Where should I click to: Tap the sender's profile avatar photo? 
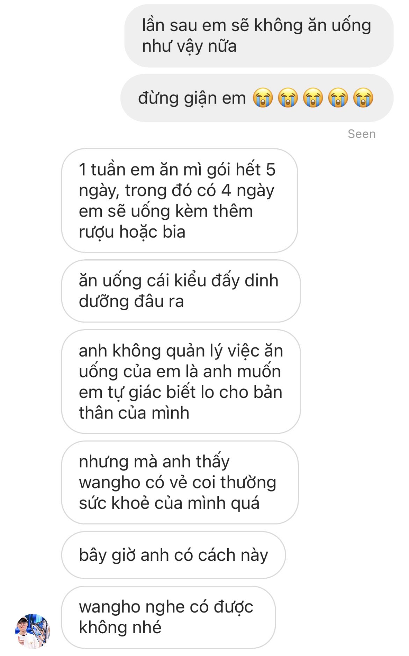coord(33,631)
